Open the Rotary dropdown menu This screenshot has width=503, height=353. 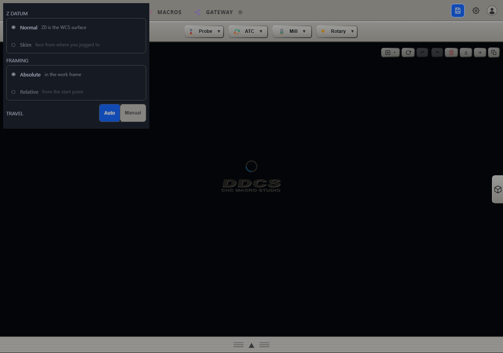pos(337,31)
